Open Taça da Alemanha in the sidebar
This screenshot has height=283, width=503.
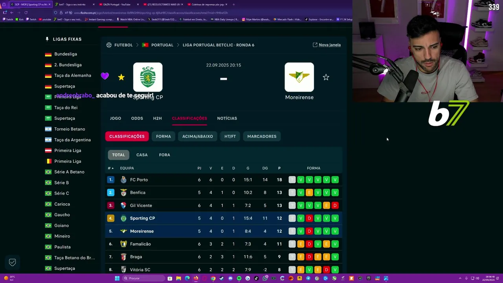click(73, 75)
